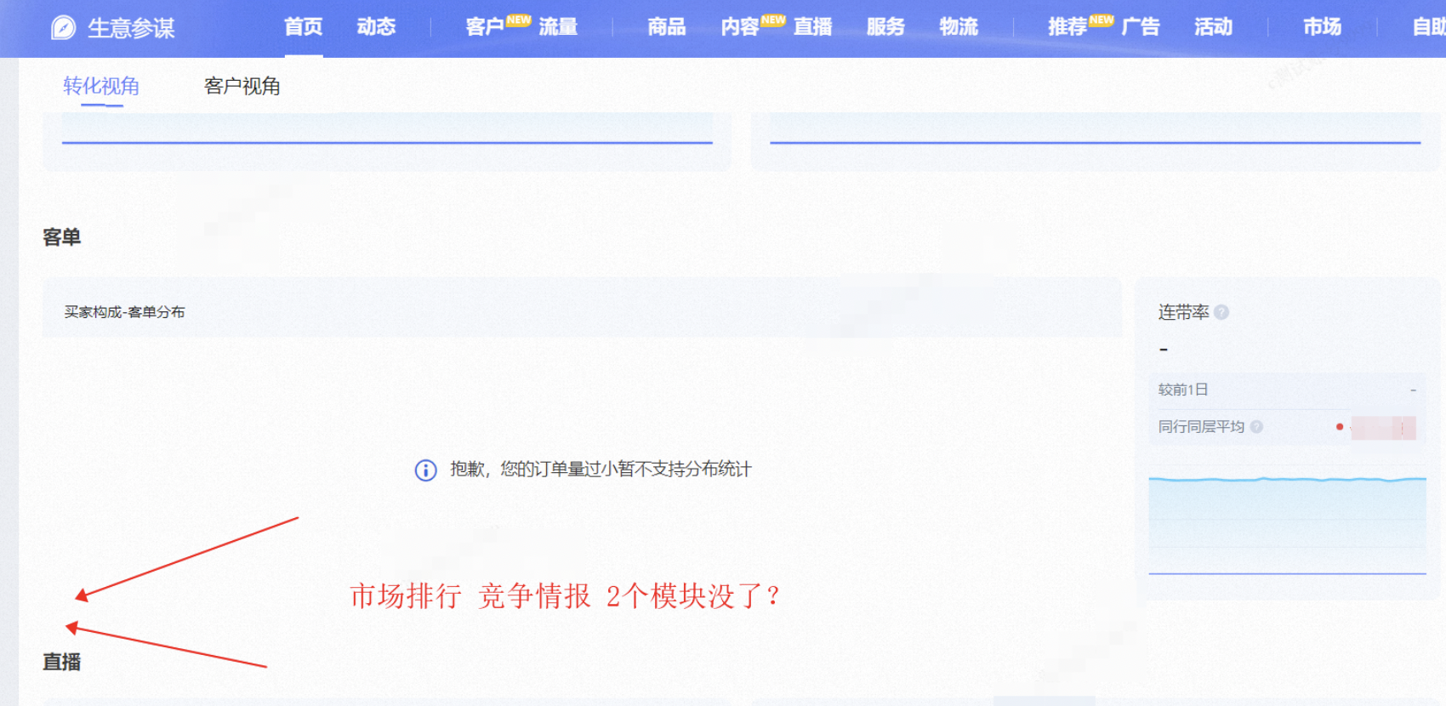The height and width of the screenshot is (706, 1446).
Task: Click the 同行同层平均 label
Action: pyautogui.click(x=1201, y=427)
